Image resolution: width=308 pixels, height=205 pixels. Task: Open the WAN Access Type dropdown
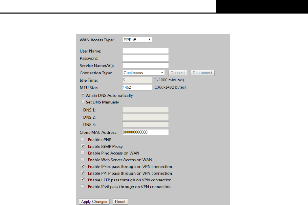click(x=137, y=40)
